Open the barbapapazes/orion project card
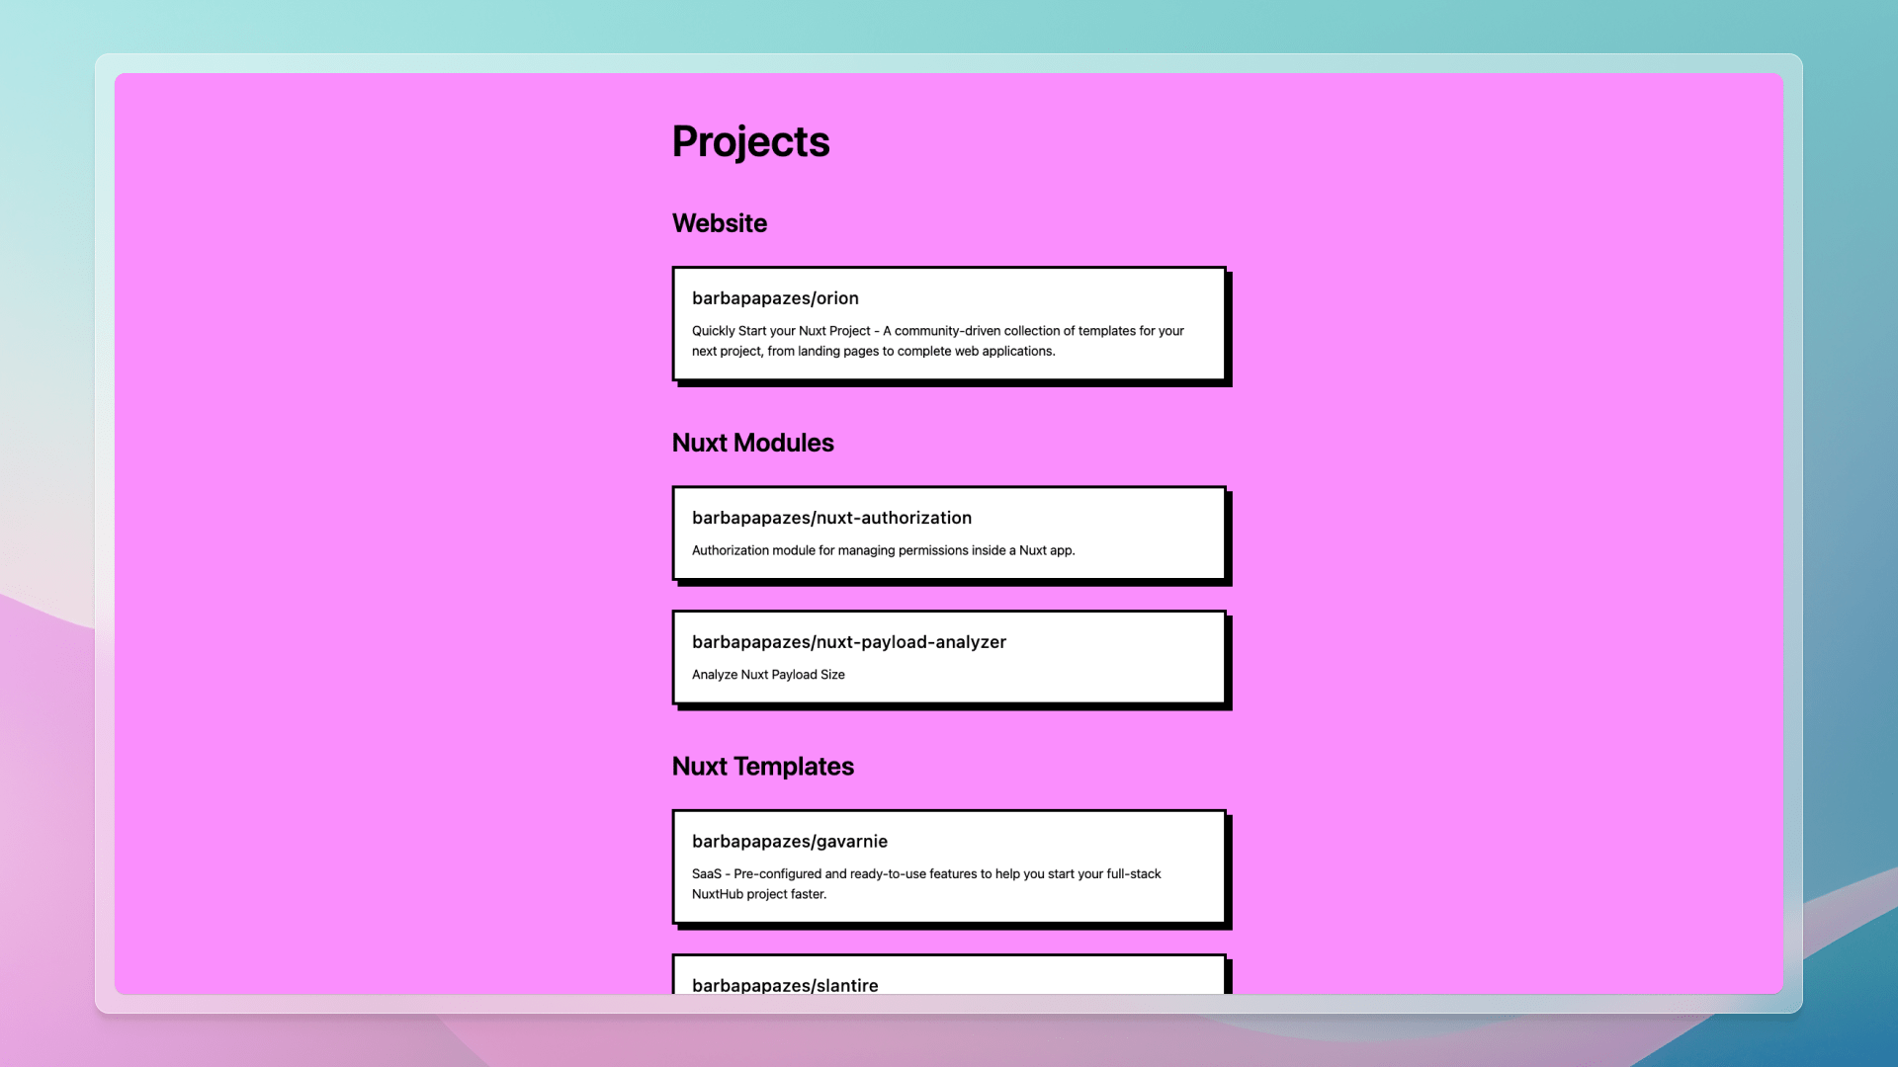 point(949,324)
